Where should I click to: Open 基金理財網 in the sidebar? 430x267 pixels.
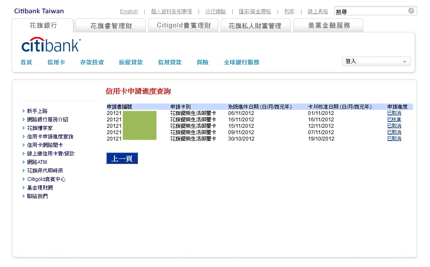click(x=40, y=188)
